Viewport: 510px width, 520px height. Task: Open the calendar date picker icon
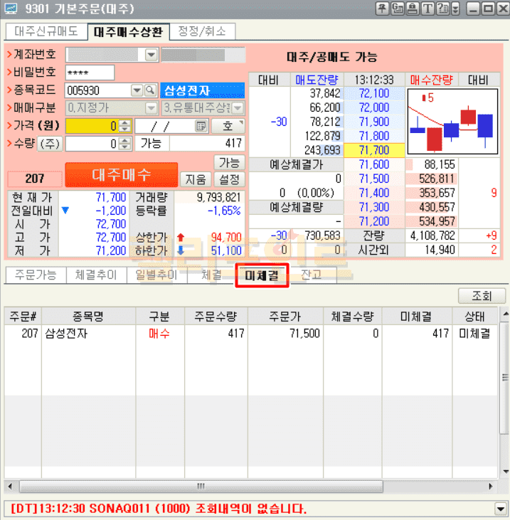coord(201,126)
